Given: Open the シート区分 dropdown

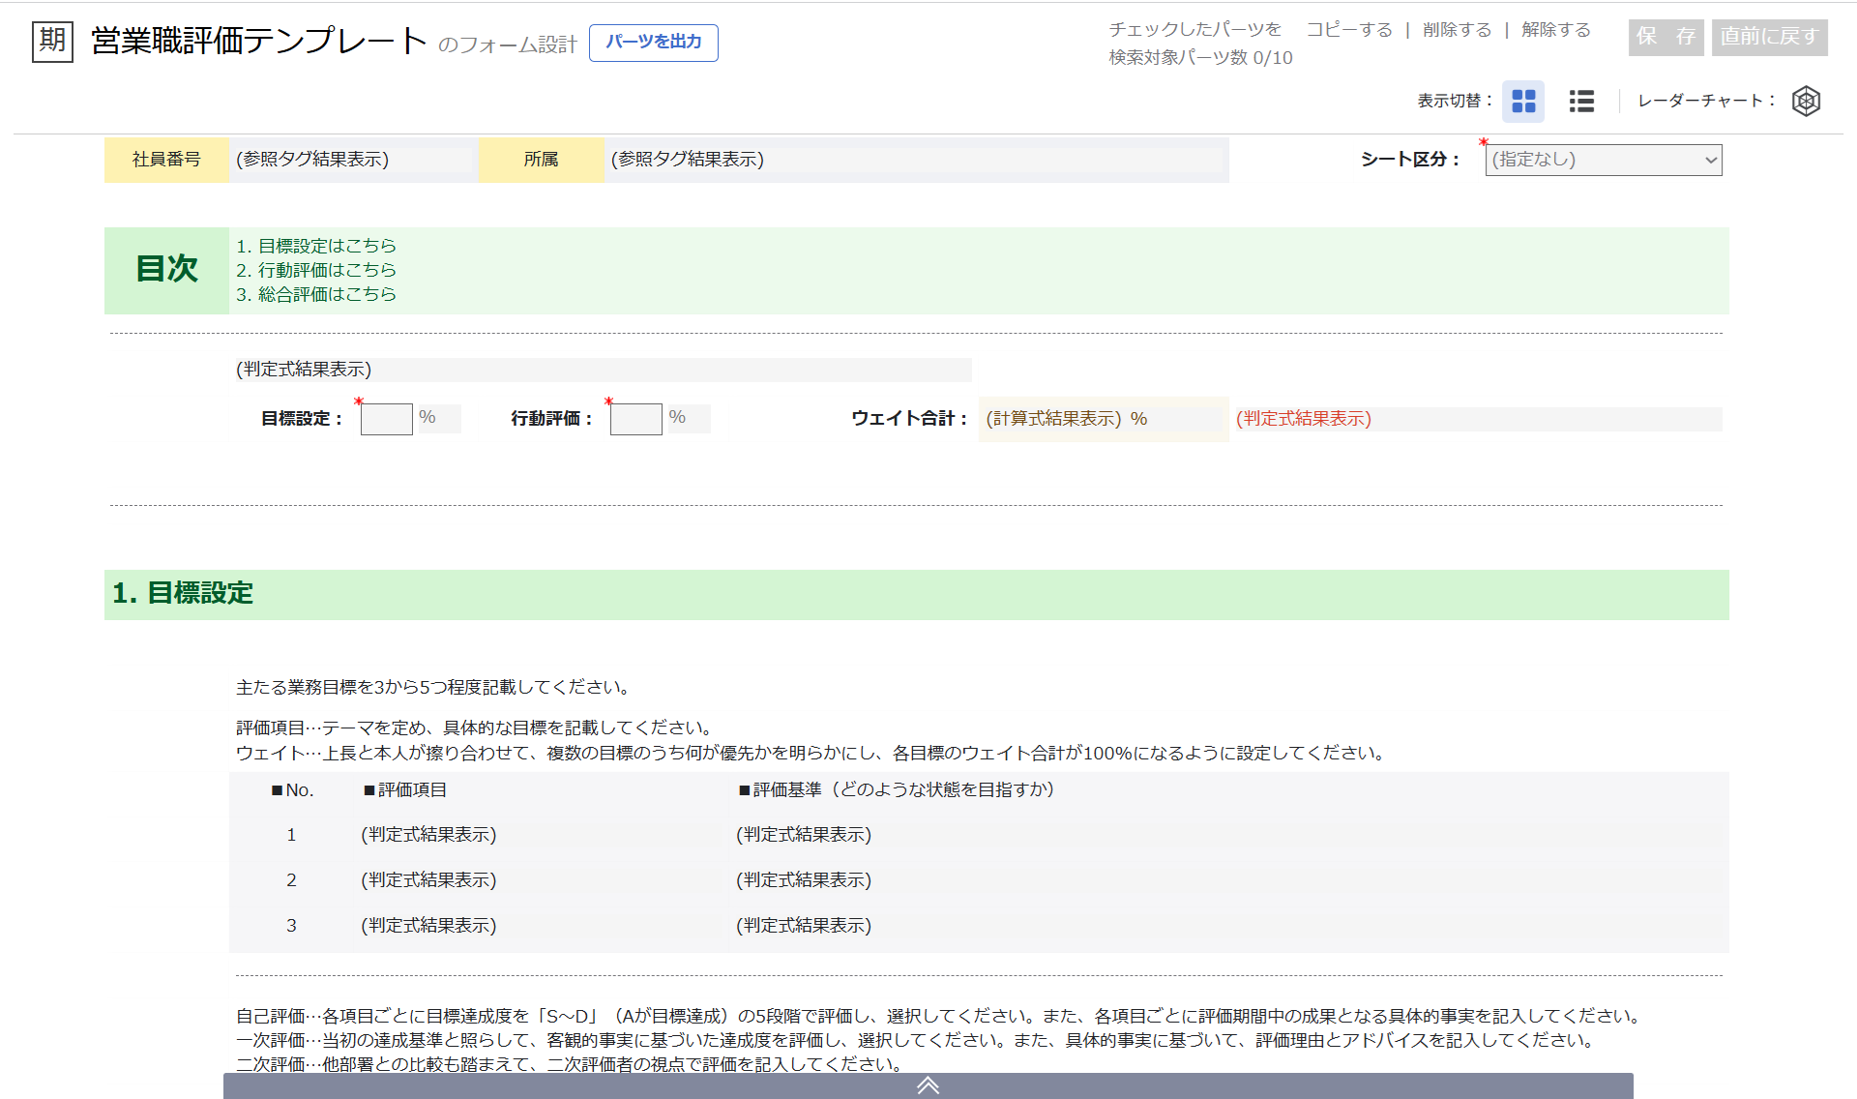Looking at the screenshot, I should coord(1604,160).
